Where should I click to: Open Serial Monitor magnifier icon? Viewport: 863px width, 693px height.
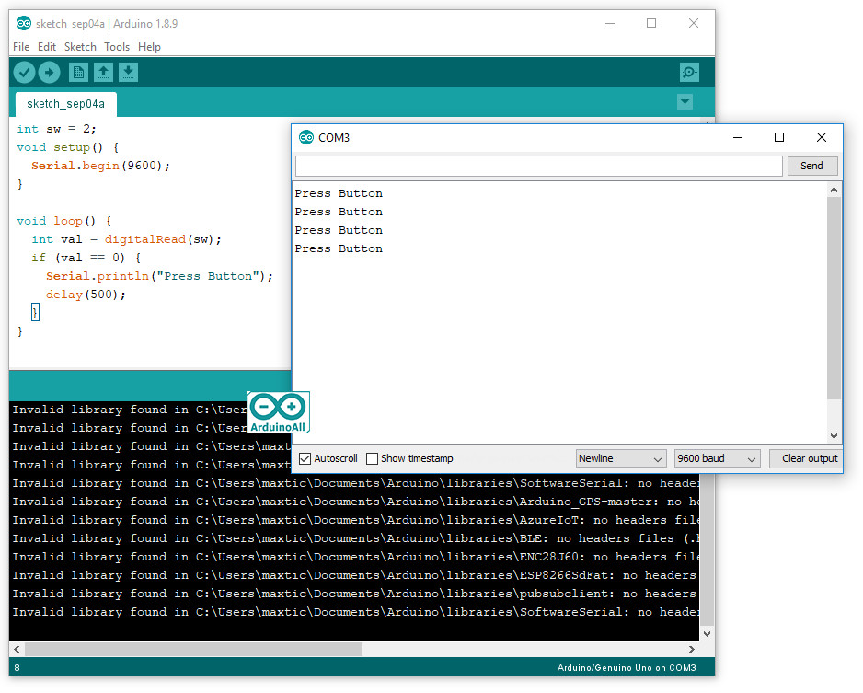(x=689, y=72)
